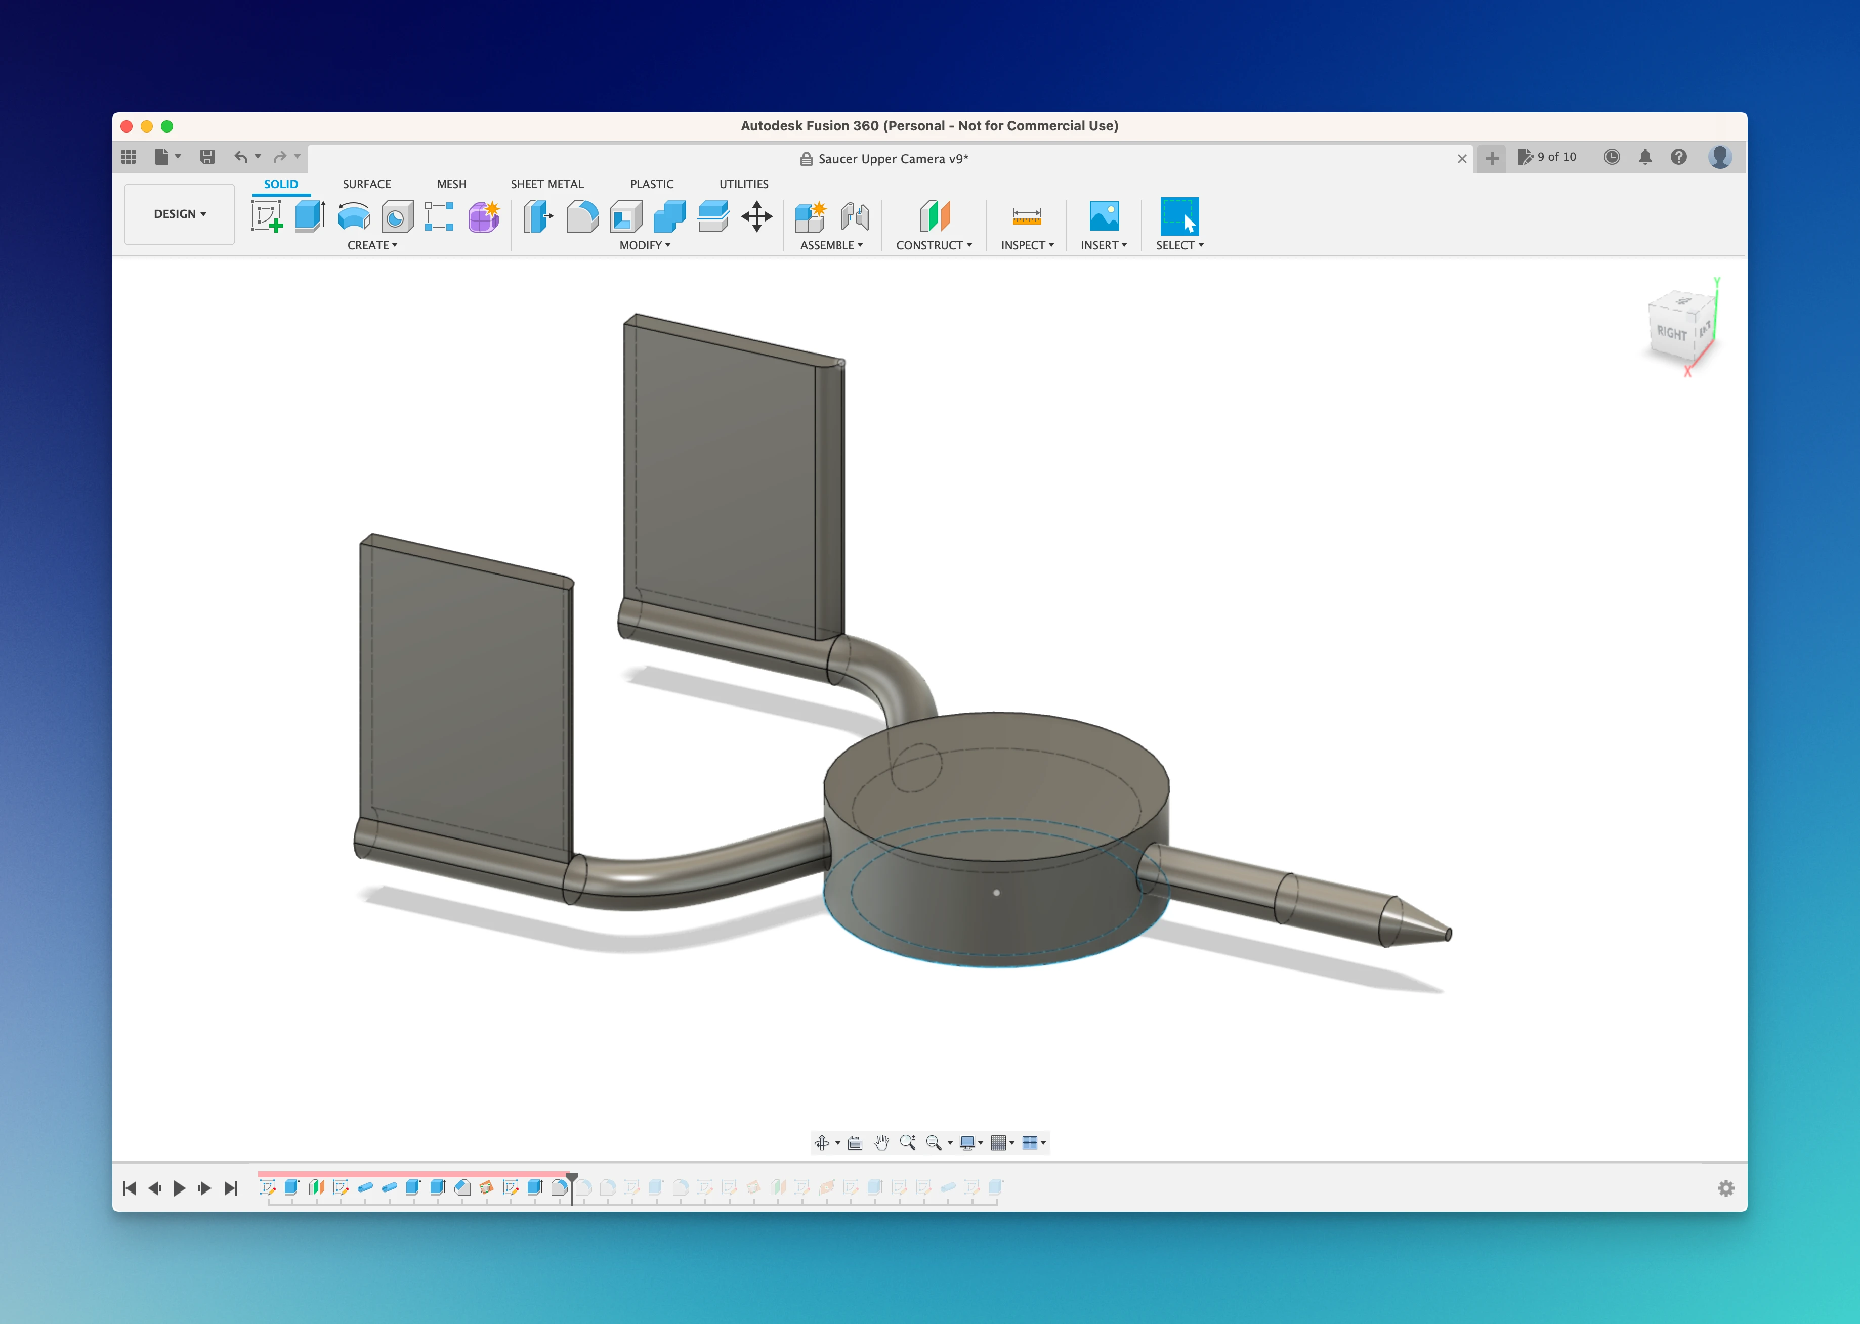
Task: Step timeline back one feature
Action: tap(154, 1188)
